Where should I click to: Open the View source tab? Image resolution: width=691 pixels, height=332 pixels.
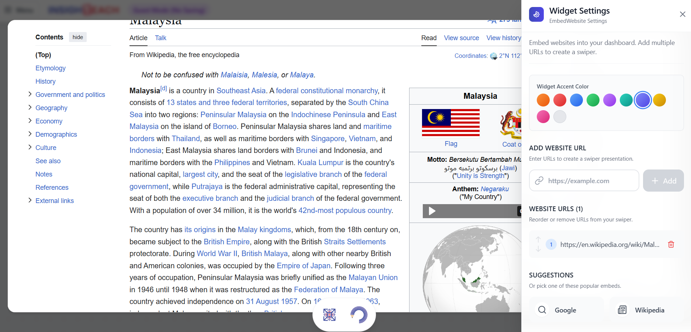point(461,38)
